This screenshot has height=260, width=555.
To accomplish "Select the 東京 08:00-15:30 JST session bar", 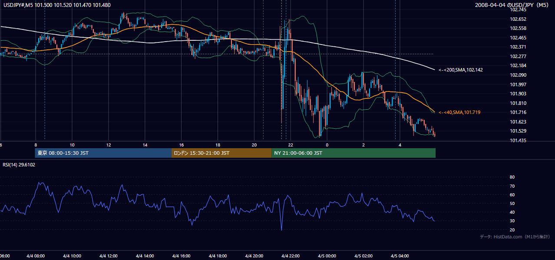I will 103,153.
